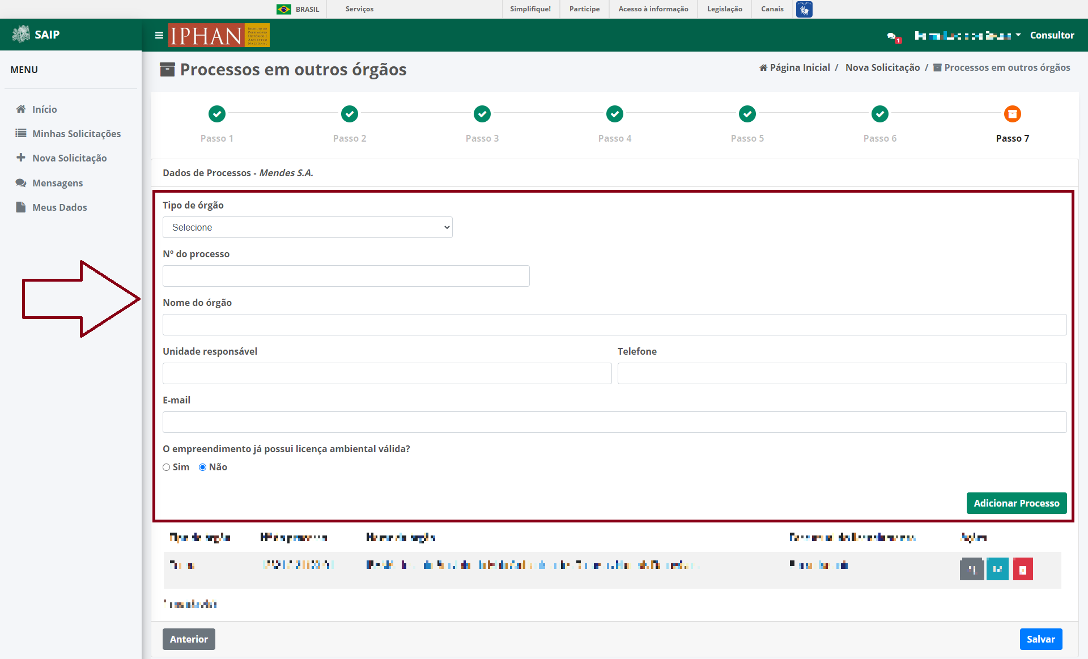The image size is (1088, 659).
Task: Click the Nome do órgão input field
Action: pyautogui.click(x=615, y=325)
